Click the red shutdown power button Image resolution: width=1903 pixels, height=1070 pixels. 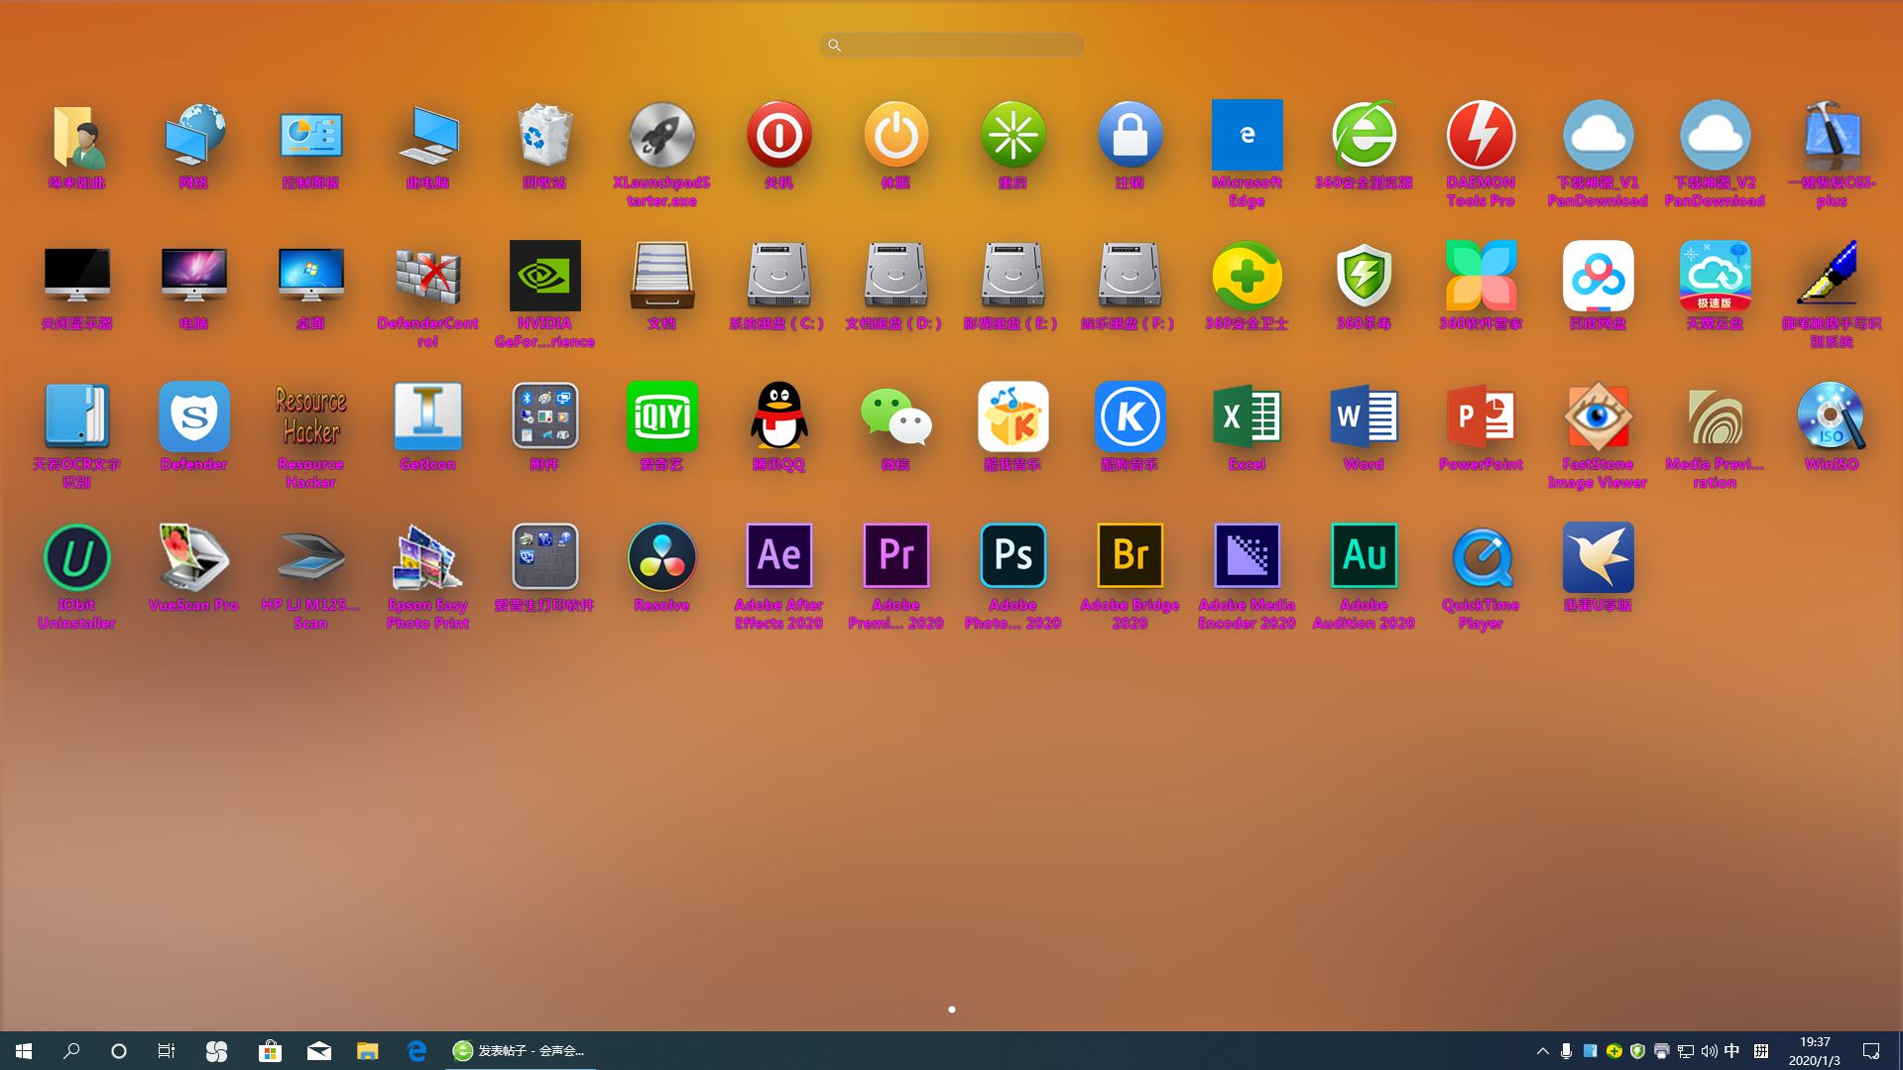point(778,135)
